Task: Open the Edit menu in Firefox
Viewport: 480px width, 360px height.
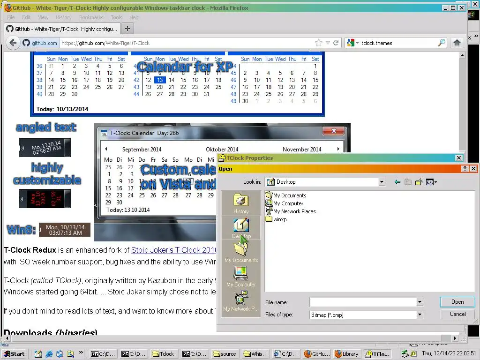Action: [x=26, y=17]
